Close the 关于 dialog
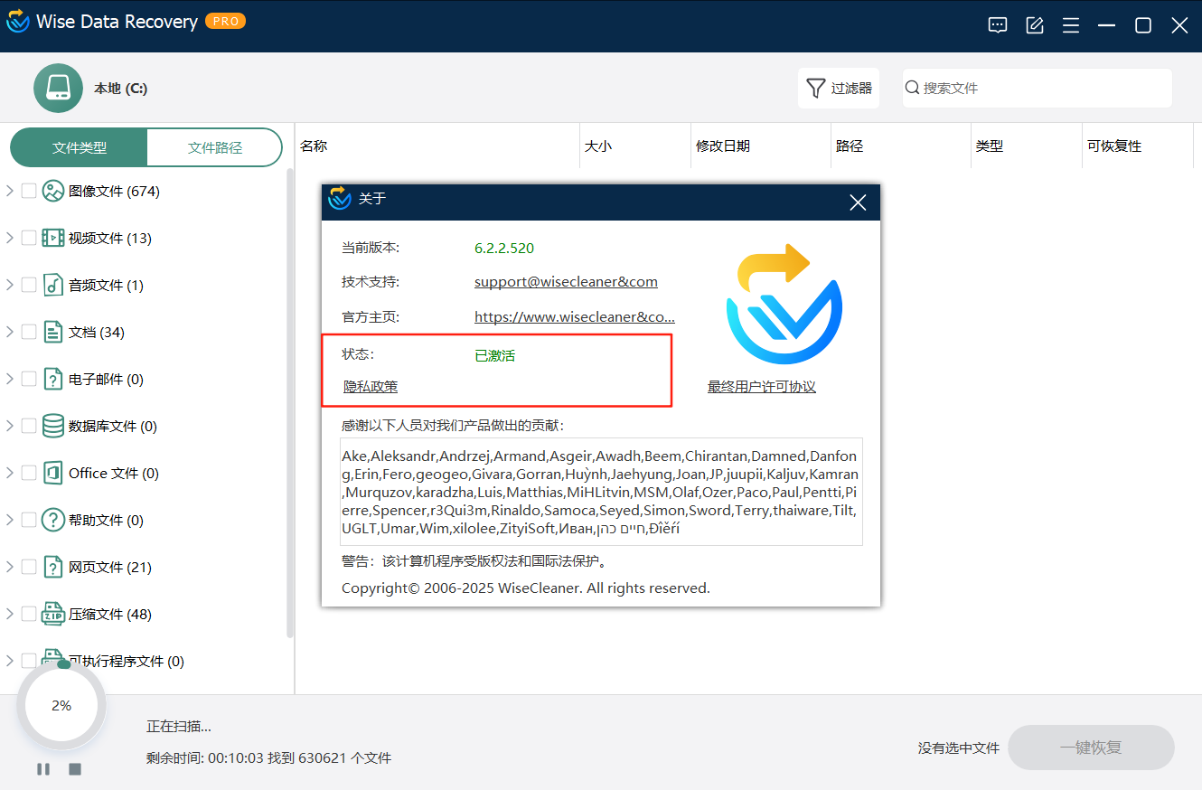The width and height of the screenshot is (1202, 790). click(858, 202)
